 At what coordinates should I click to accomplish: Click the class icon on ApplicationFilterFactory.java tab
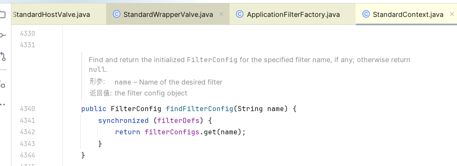tap(240, 14)
